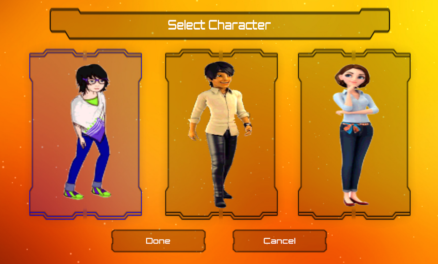Click the Cancel button
The image size is (438, 264).
tap(279, 241)
